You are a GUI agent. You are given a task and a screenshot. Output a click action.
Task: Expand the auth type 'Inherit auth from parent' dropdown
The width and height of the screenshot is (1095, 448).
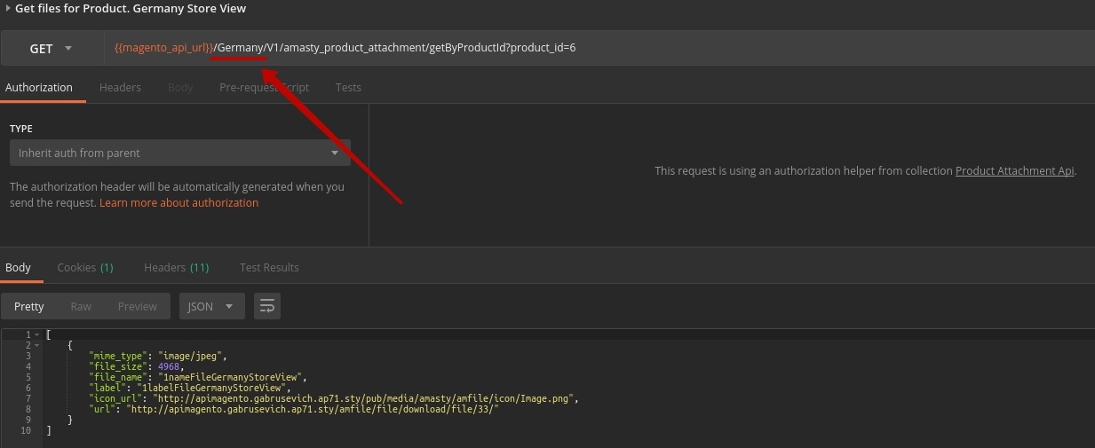tap(179, 153)
